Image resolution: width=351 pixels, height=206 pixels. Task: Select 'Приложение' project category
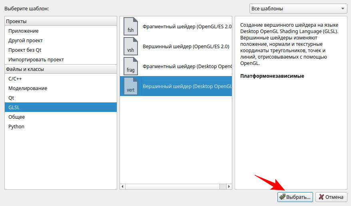[23, 31]
